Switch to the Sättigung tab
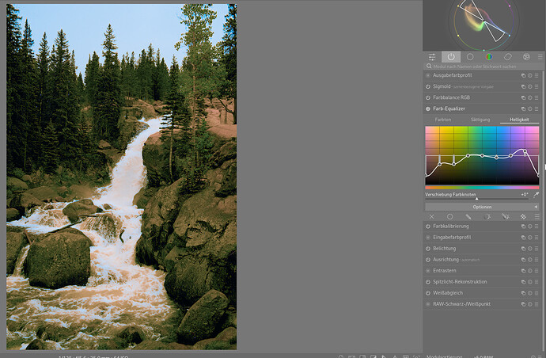Viewport: 546px width, 358px height. click(x=480, y=119)
